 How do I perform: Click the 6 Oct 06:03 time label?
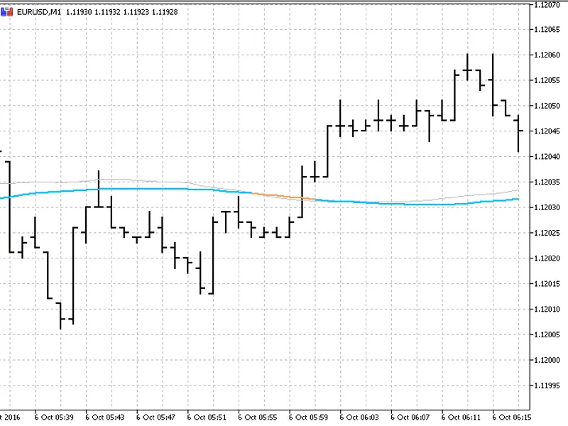[x=359, y=417]
